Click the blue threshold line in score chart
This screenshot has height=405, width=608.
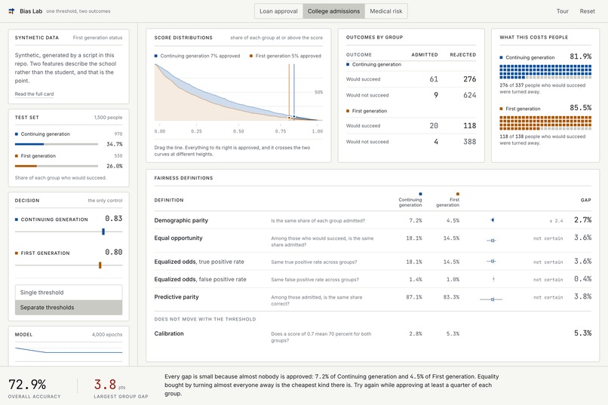click(294, 91)
